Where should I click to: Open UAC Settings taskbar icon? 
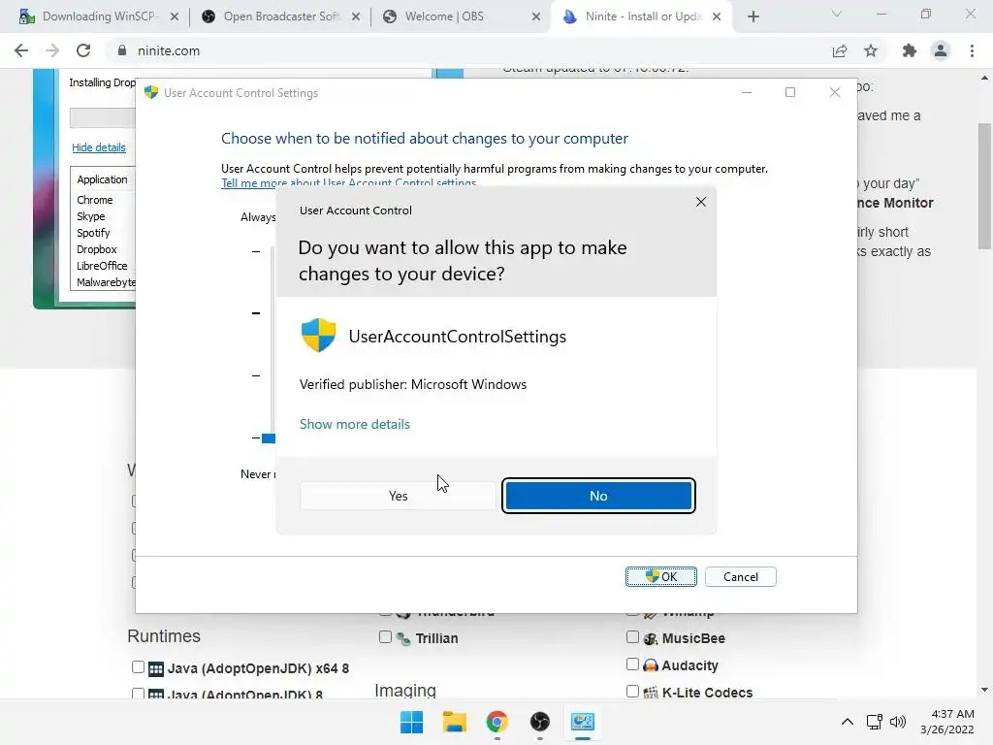coord(582,722)
